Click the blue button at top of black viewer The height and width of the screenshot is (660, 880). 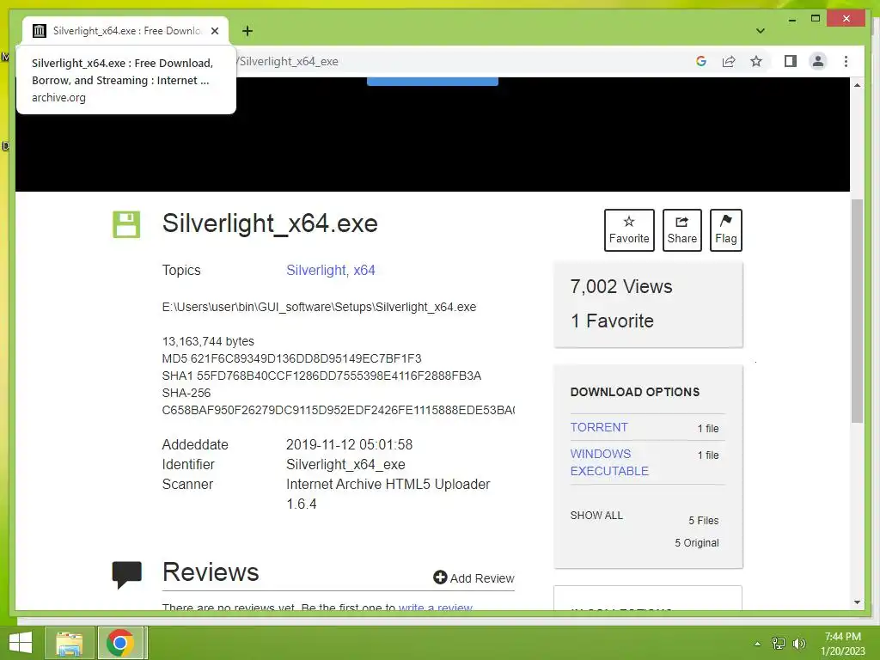(432, 82)
